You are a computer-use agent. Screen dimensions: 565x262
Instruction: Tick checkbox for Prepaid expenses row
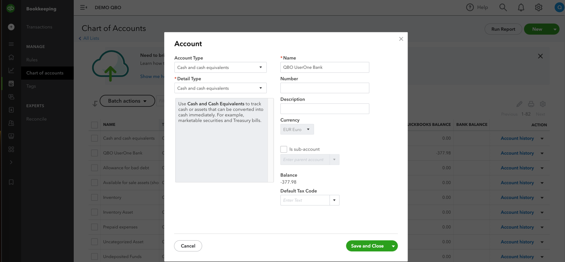coord(94,227)
